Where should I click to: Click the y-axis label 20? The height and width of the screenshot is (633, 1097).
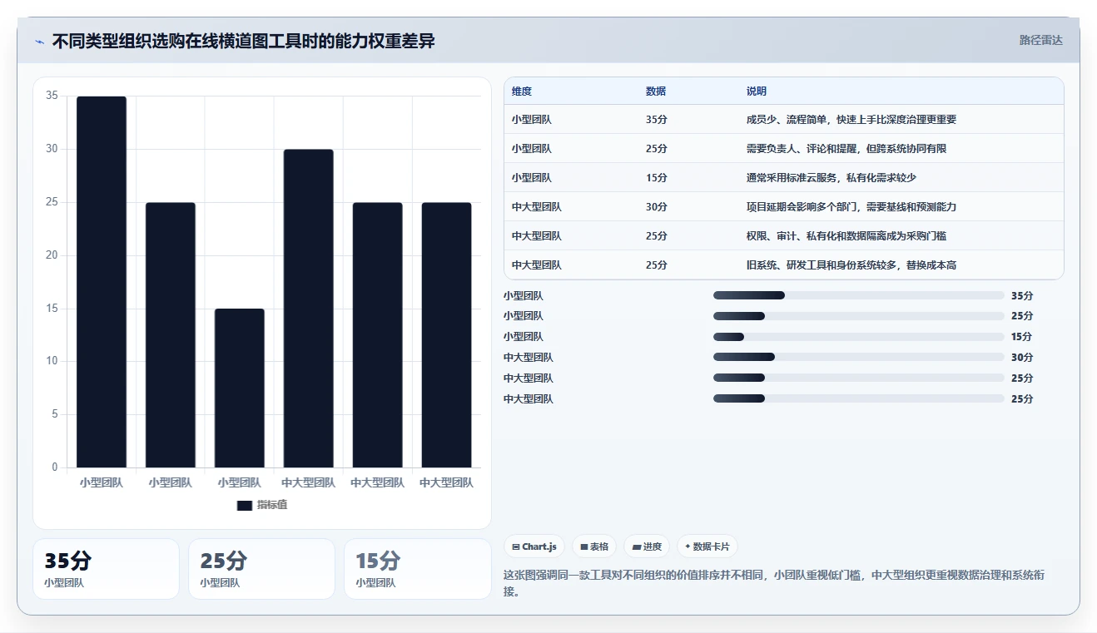[52, 255]
